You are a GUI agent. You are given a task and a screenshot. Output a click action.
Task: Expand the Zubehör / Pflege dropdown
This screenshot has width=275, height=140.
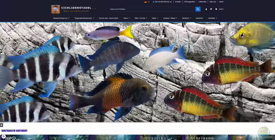point(170,18)
